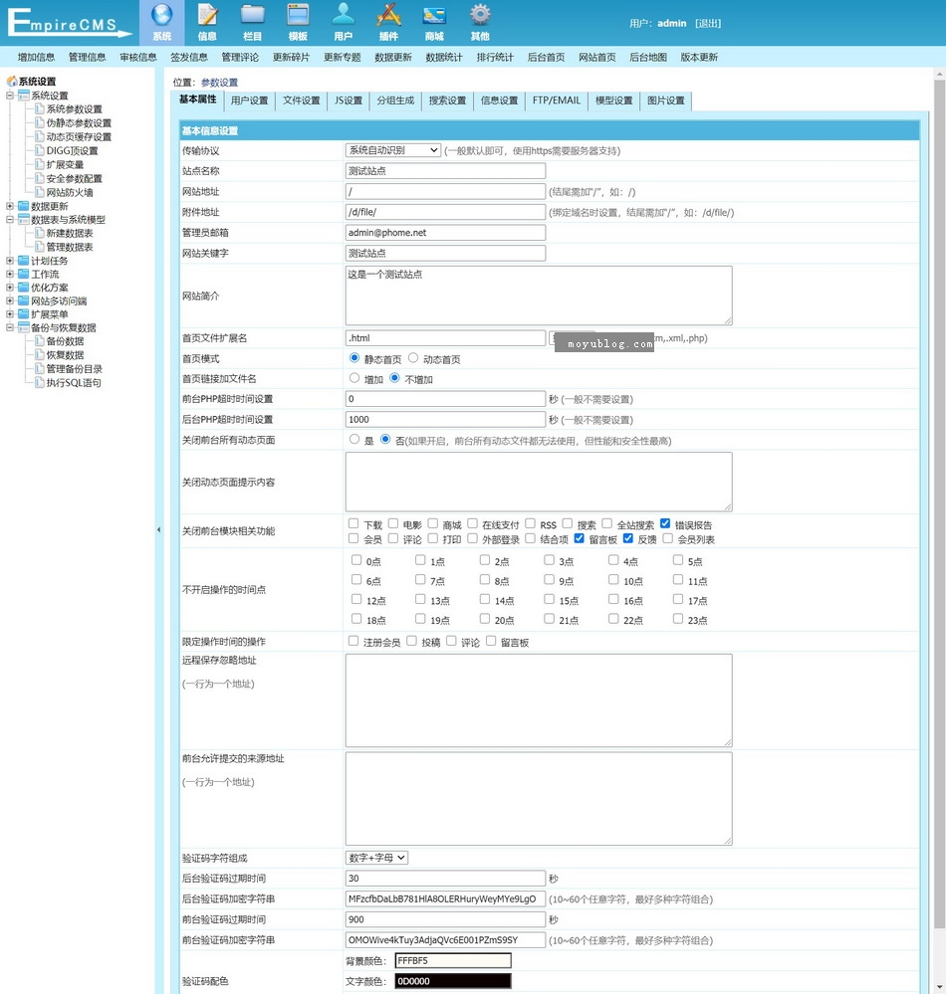The width and height of the screenshot is (946, 994).
Task: Open 系统参数设置 in the sidebar tree
Action: click(75, 109)
